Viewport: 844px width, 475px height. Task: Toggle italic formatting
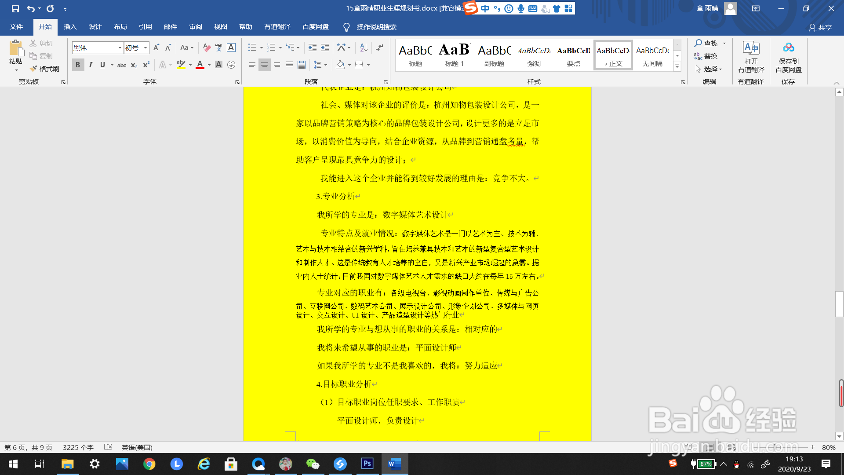(91, 65)
